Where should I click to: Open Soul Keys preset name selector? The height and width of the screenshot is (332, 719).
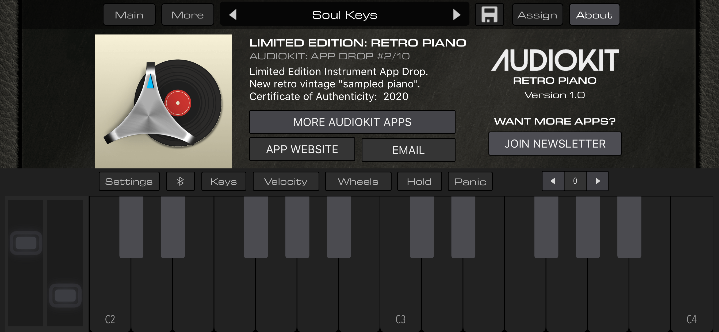345,14
